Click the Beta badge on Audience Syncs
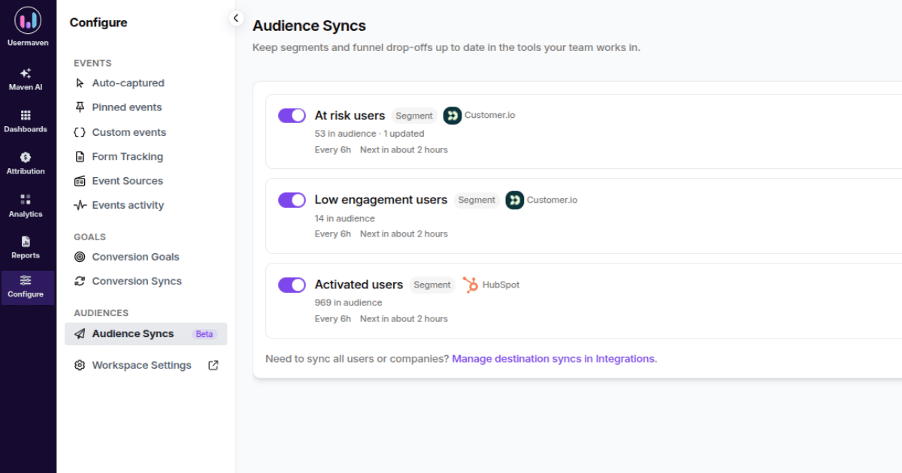The width and height of the screenshot is (902, 473). (204, 334)
